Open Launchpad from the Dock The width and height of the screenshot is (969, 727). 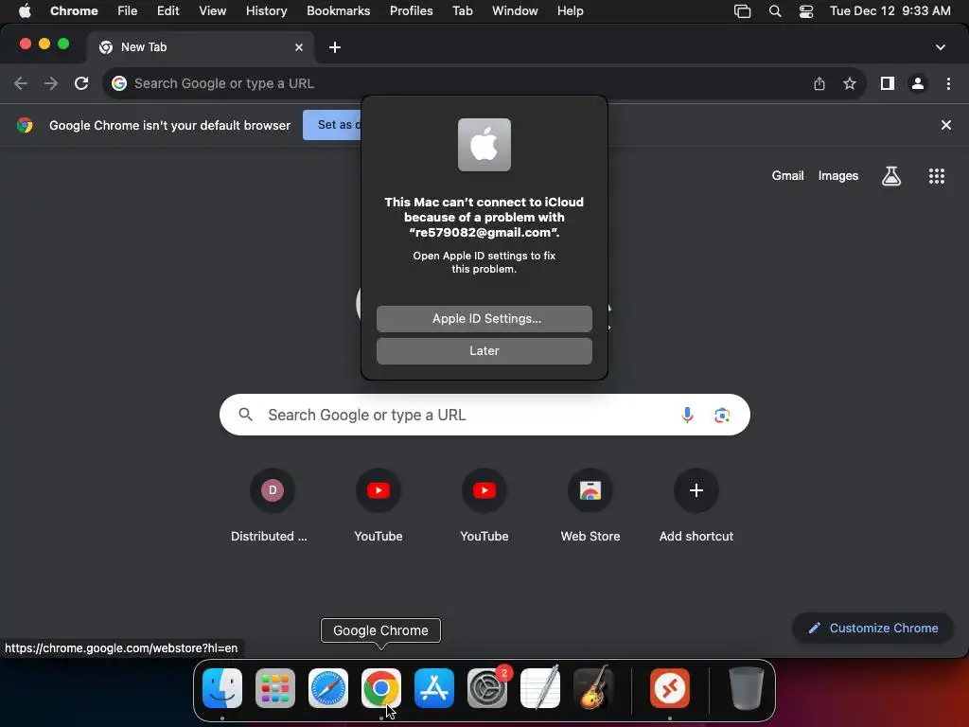pos(275,688)
